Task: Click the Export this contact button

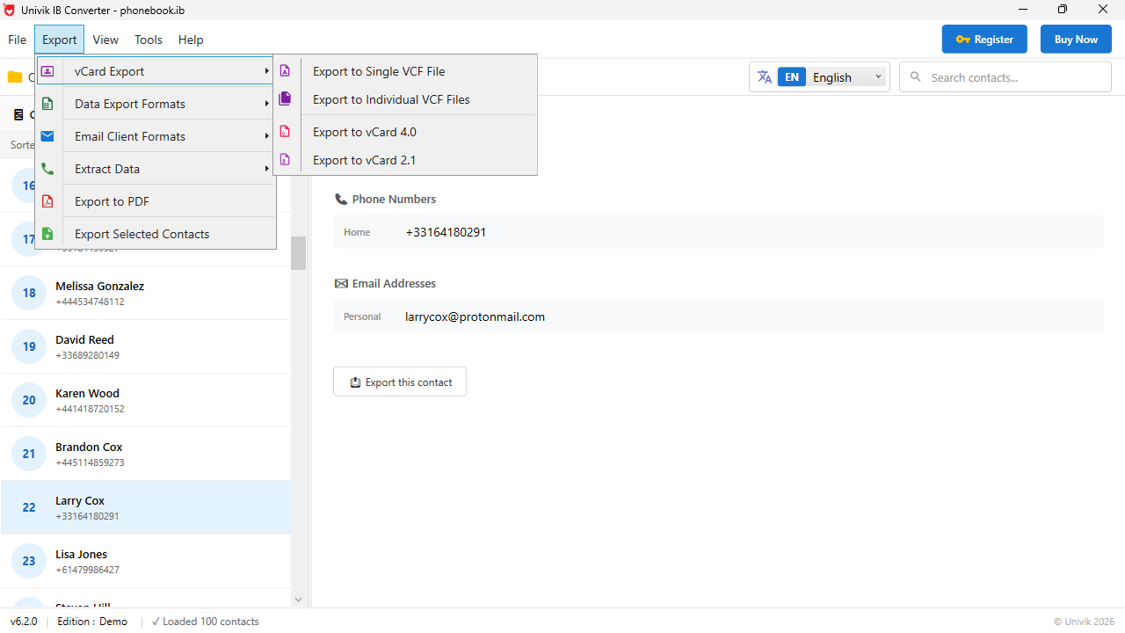Action: click(400, 381)
